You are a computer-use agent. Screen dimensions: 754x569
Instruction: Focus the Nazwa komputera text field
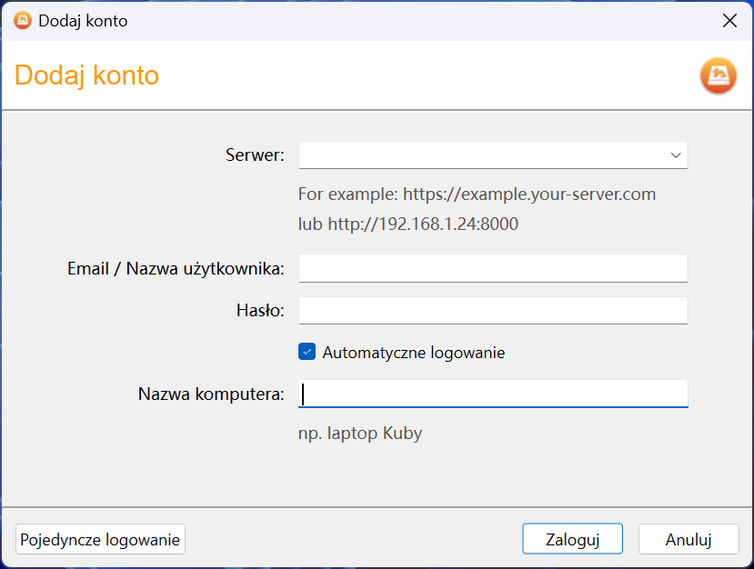coord(493,394)
